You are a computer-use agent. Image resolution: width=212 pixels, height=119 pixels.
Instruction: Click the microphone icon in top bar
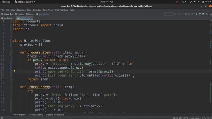tap(199, 2)
